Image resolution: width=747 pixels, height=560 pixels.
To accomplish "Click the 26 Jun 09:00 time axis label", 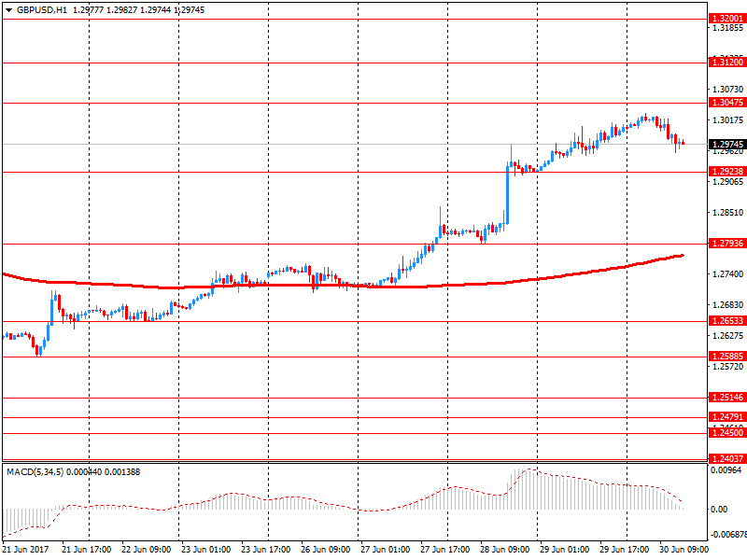I will (325, 550).
